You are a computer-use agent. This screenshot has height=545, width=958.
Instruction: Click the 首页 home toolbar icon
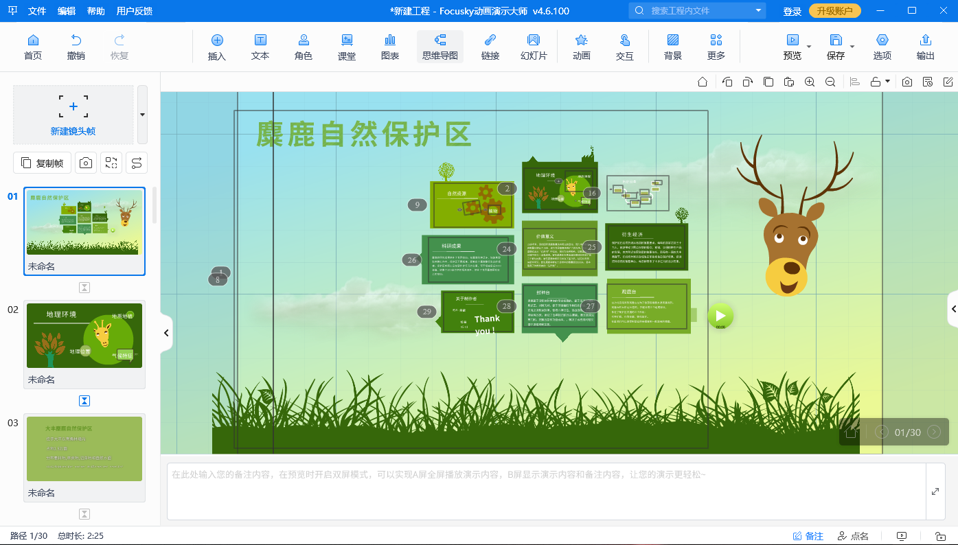coord(33,47)
